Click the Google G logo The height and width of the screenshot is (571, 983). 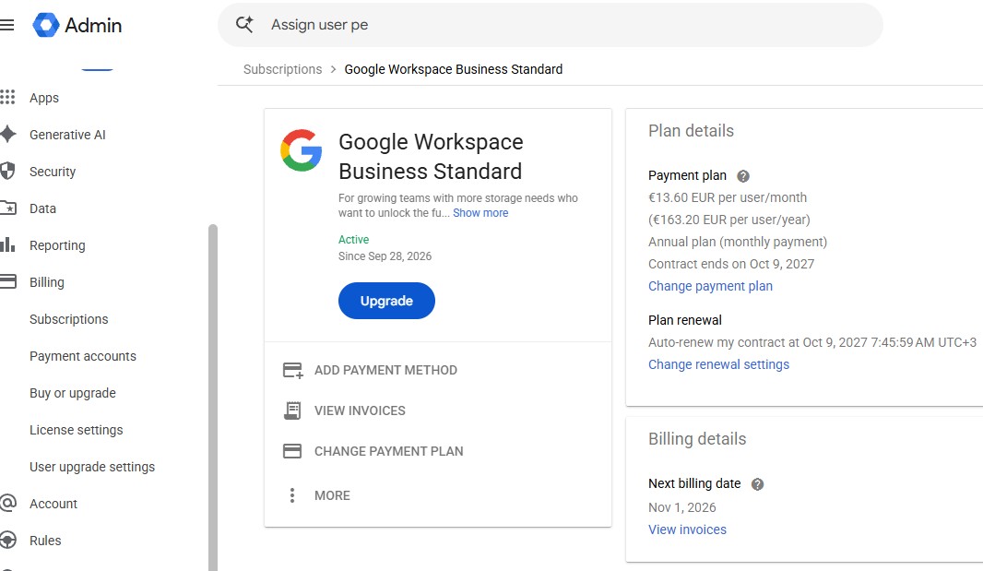click(x=302, y=150)
